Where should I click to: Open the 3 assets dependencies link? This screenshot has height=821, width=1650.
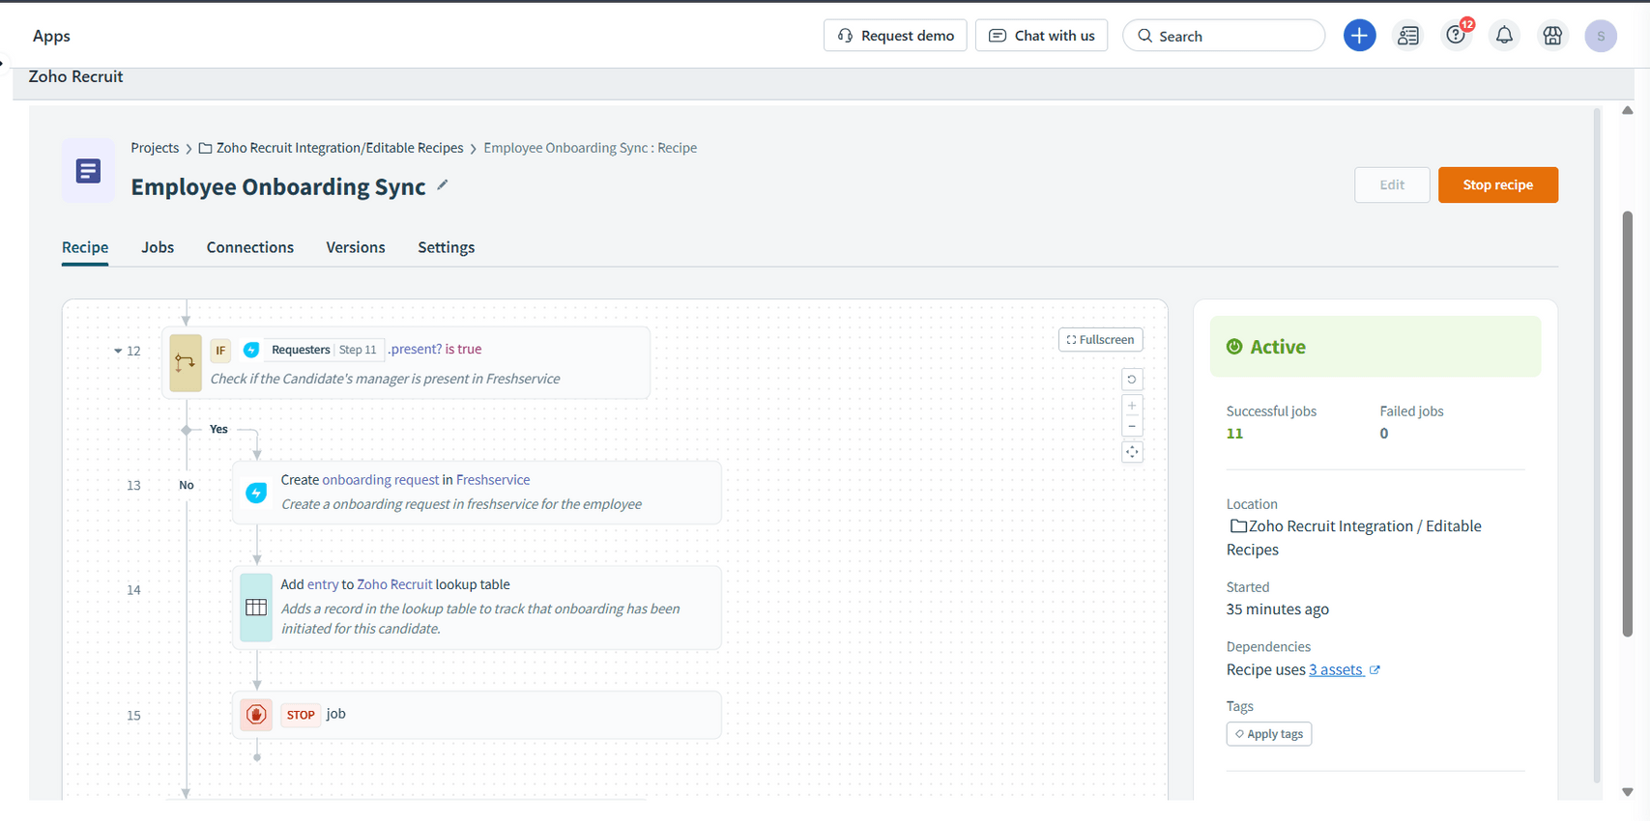tap(1336, 670)
